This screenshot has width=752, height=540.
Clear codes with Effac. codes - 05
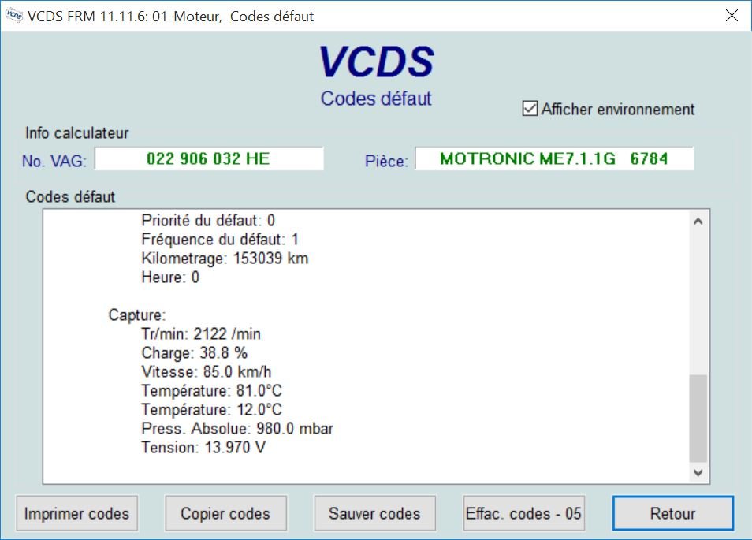[523, 513]
